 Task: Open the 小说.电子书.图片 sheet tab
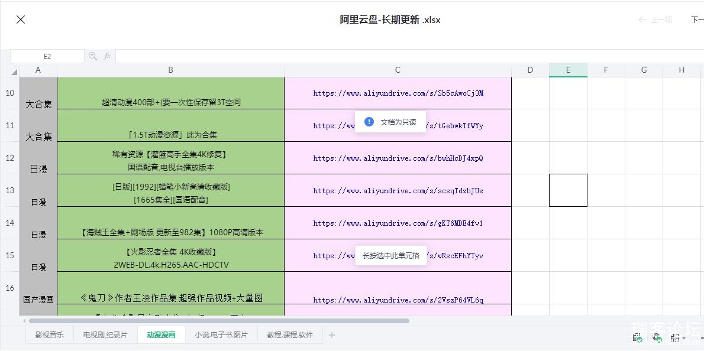(221, 335)
